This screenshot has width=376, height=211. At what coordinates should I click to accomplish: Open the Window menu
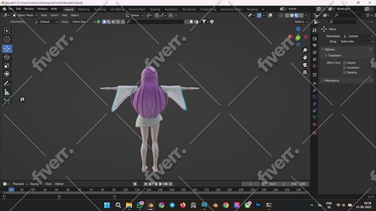42,9
